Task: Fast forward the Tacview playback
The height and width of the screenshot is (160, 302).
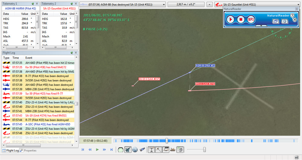Action: click(x=104, y=150)
